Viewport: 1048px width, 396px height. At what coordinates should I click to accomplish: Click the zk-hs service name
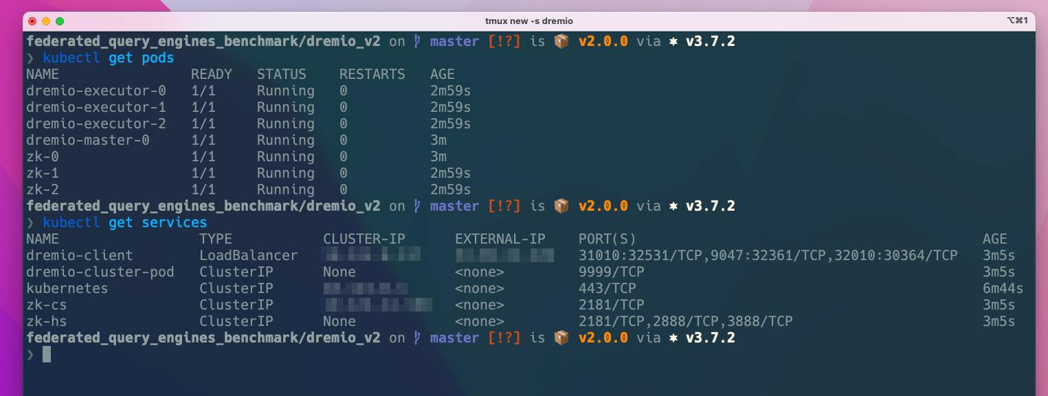(x=47, y=321)
